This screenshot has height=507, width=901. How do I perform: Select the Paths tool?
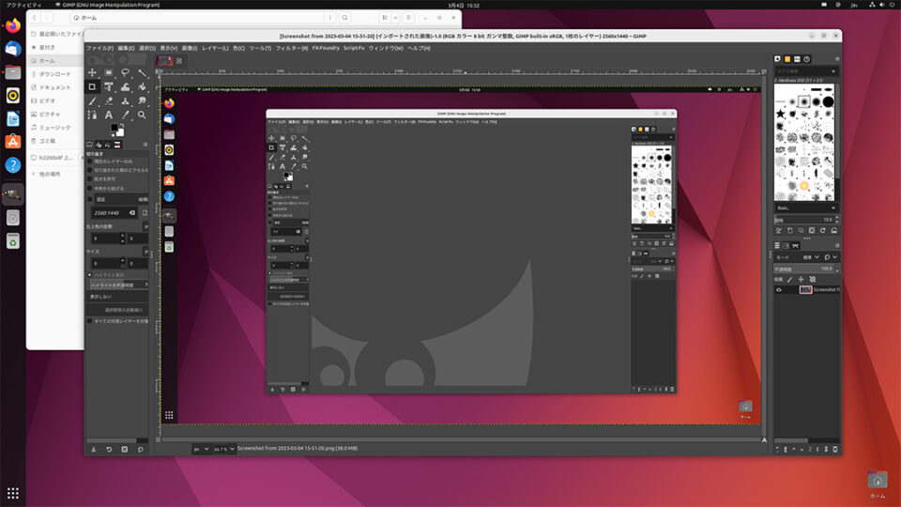(x=92, y=115)
